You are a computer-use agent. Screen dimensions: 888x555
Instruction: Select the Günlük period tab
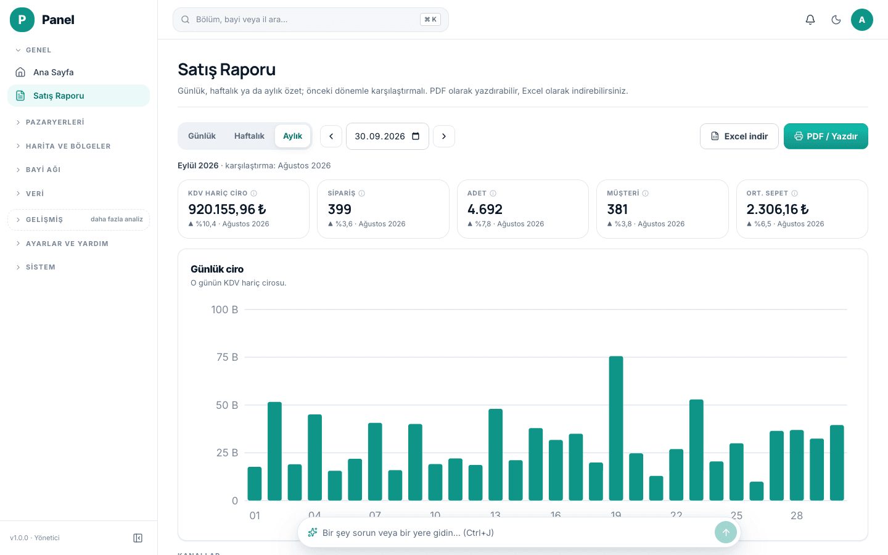click(202, 136)
